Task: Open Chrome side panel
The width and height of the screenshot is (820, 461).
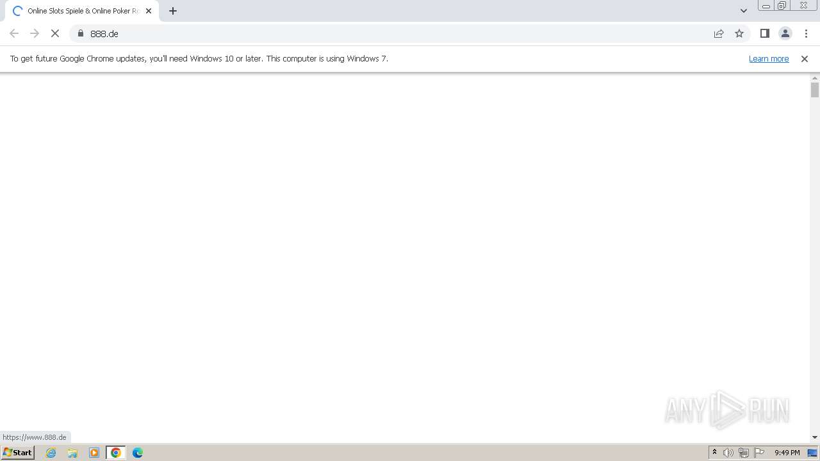Action: (765, 33)
